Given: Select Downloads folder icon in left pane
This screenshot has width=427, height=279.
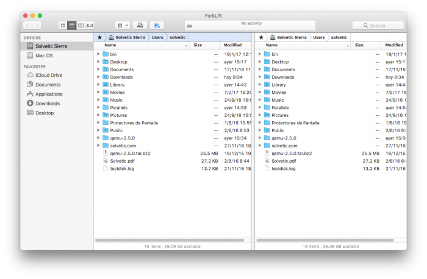Looking at the screenshot, I should (x=106, y=77).
